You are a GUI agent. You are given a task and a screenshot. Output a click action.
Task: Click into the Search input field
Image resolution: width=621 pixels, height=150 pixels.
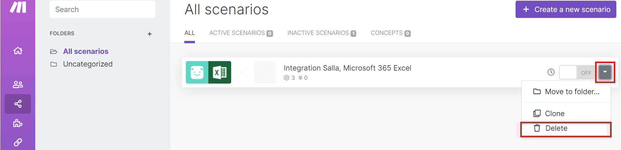102,9
